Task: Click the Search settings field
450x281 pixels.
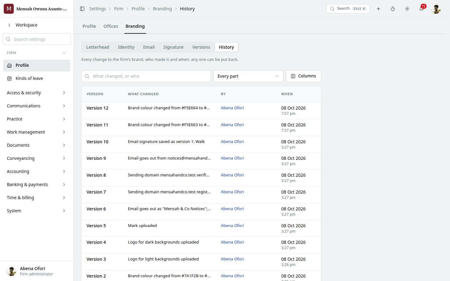Action: pyautogui.click(x=37, y=39)
